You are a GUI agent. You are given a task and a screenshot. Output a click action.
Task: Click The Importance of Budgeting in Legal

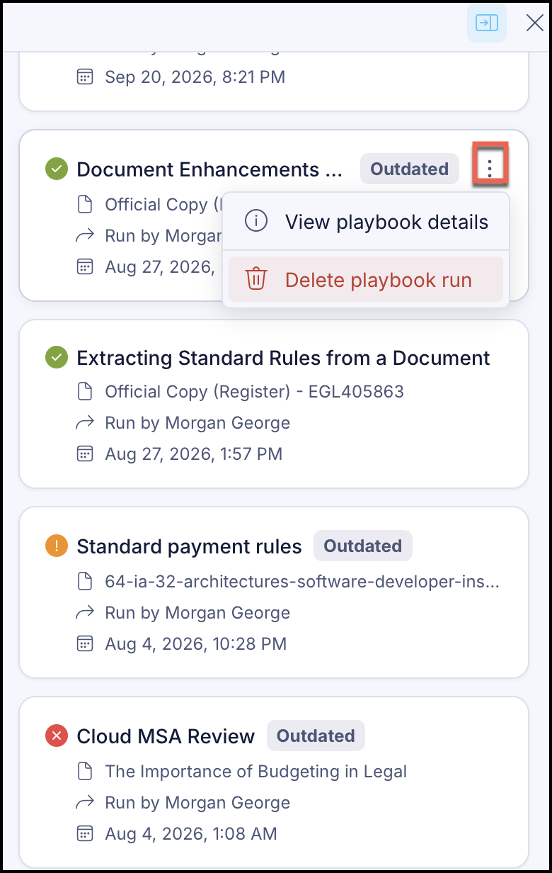point(255,771)
